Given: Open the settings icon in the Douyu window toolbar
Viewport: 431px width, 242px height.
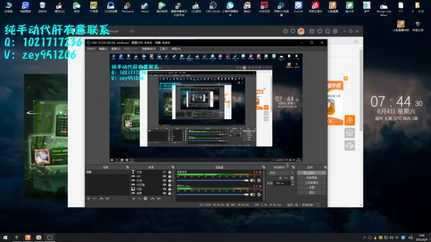Looking at the screenshot, I should click(x=335, y=31).
